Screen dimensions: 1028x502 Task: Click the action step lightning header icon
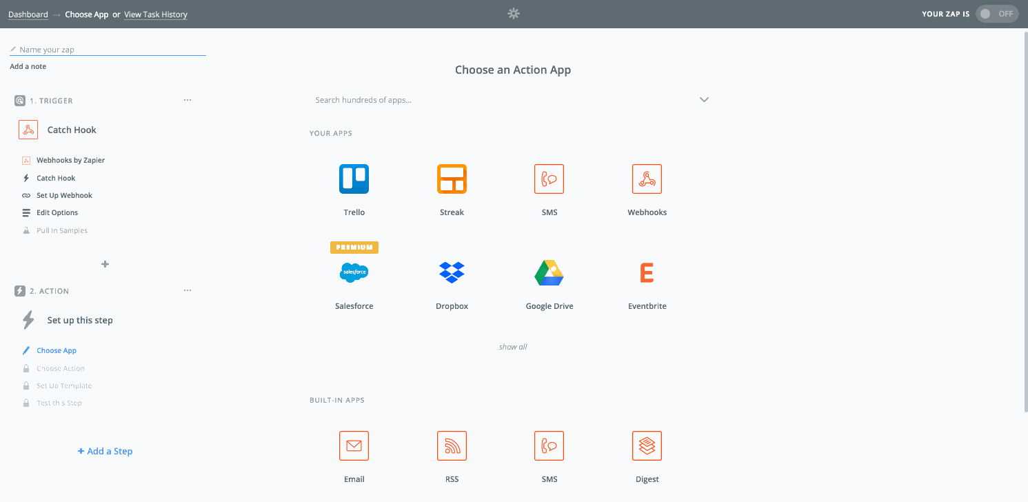click(20, 291)
